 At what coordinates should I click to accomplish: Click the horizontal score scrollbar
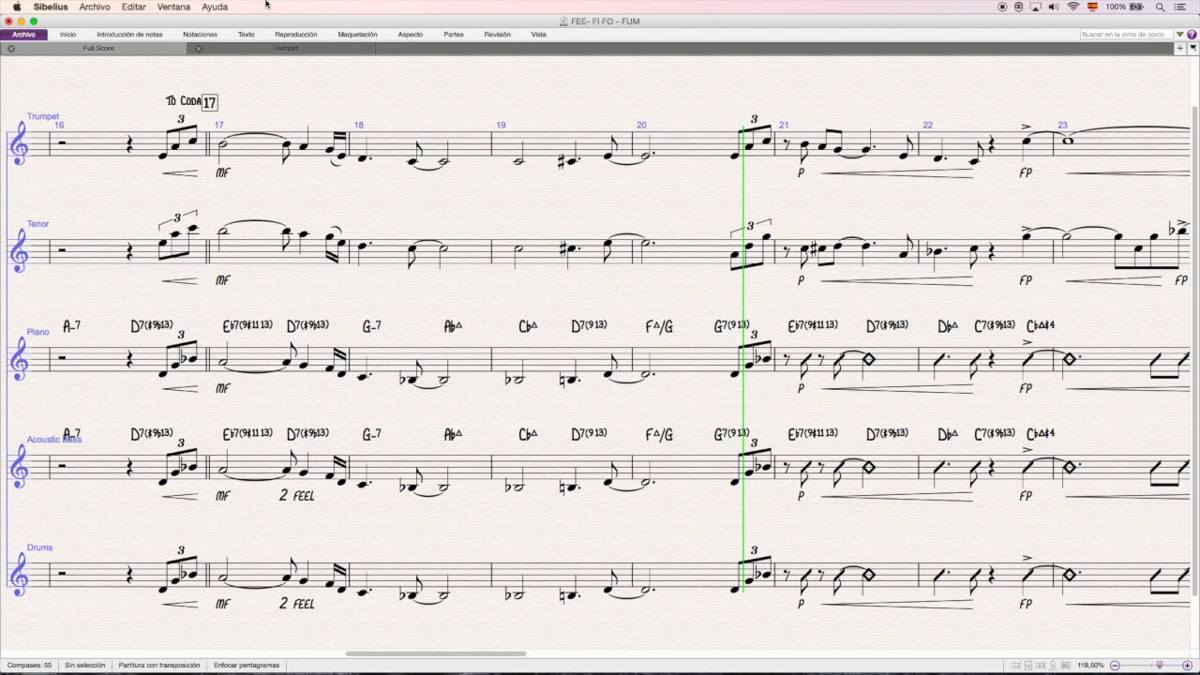436,654
